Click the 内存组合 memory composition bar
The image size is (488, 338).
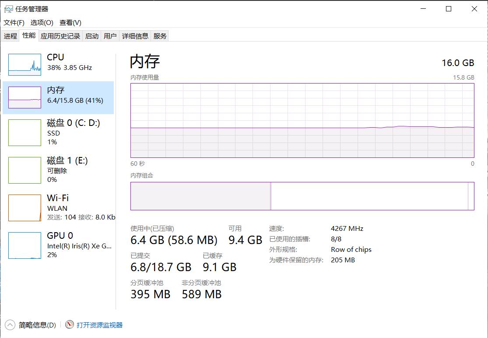(302, 196)
